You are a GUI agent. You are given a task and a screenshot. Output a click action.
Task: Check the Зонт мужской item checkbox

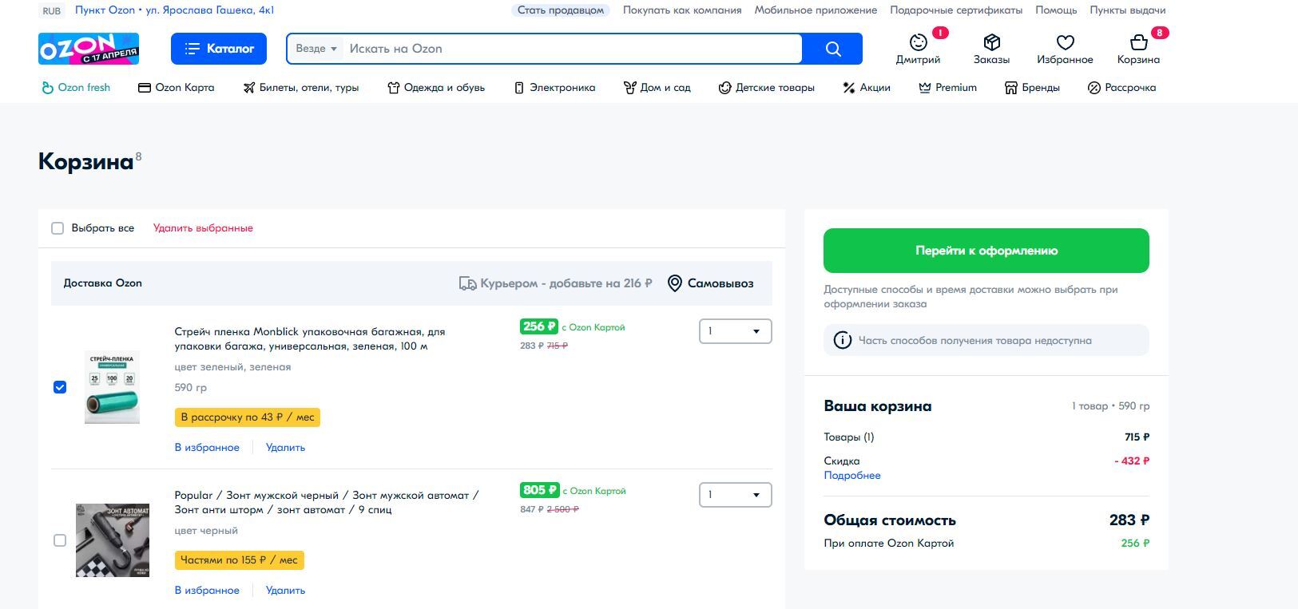point(60,540)
